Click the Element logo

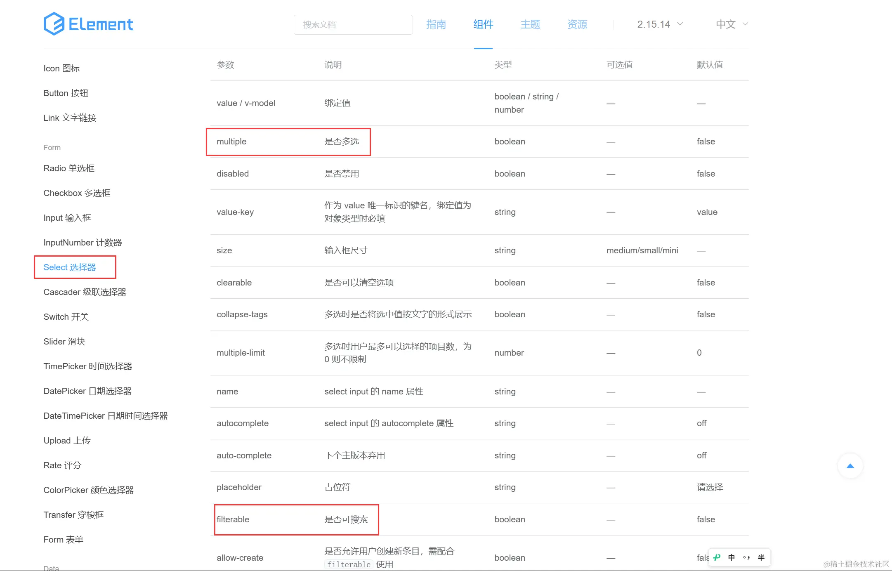pyautogui.click(x=88, y=24)
